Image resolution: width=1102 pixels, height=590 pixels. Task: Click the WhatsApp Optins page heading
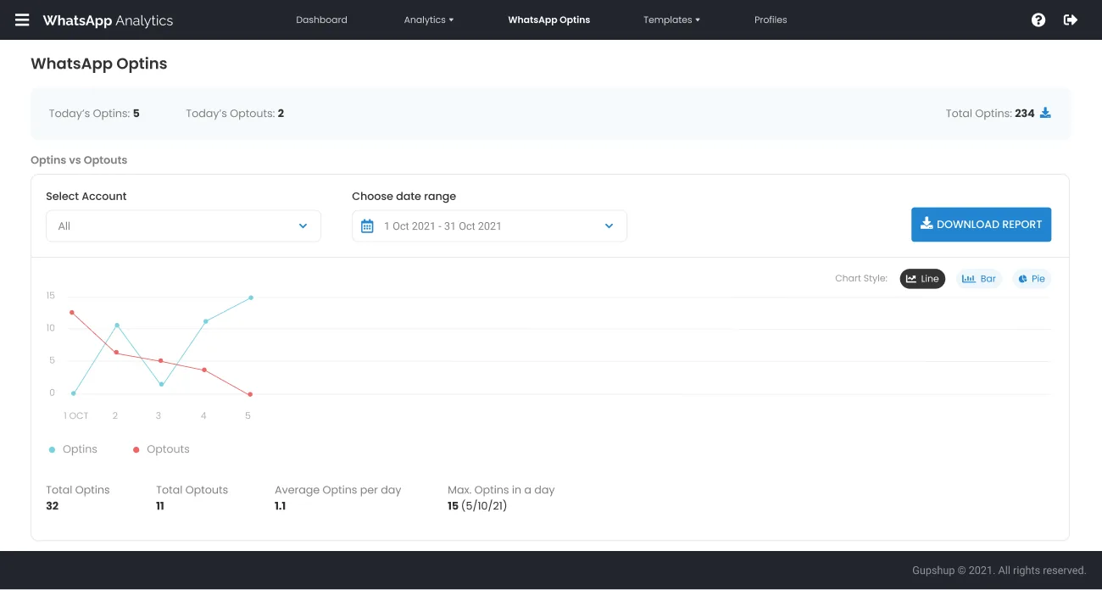click(99, 64)
